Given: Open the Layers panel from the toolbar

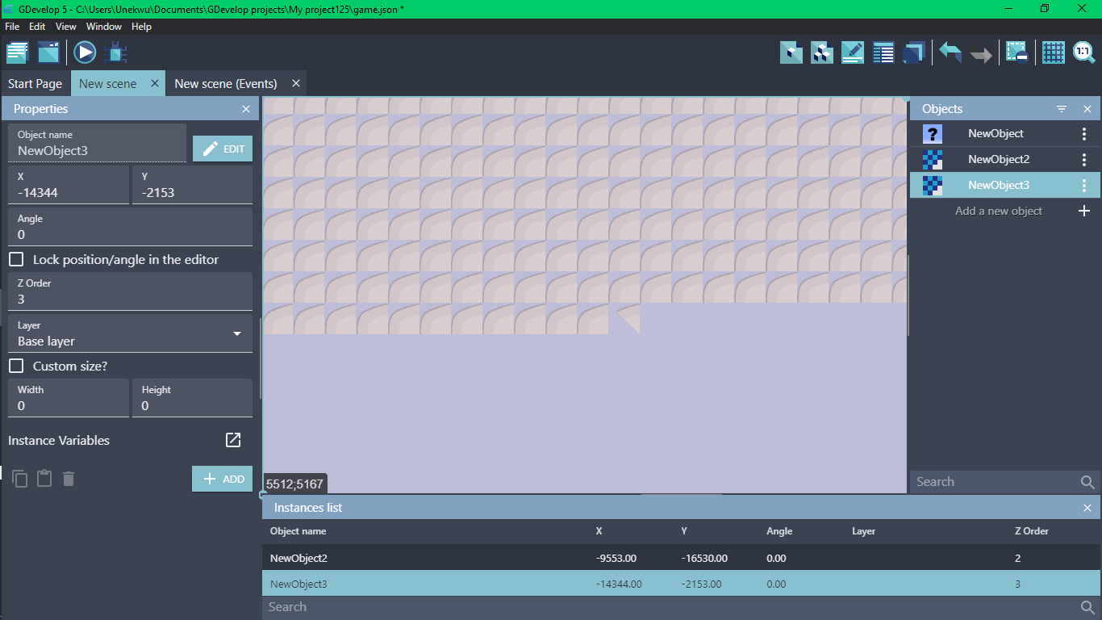Looking at the screenshot, I should 914,52.
